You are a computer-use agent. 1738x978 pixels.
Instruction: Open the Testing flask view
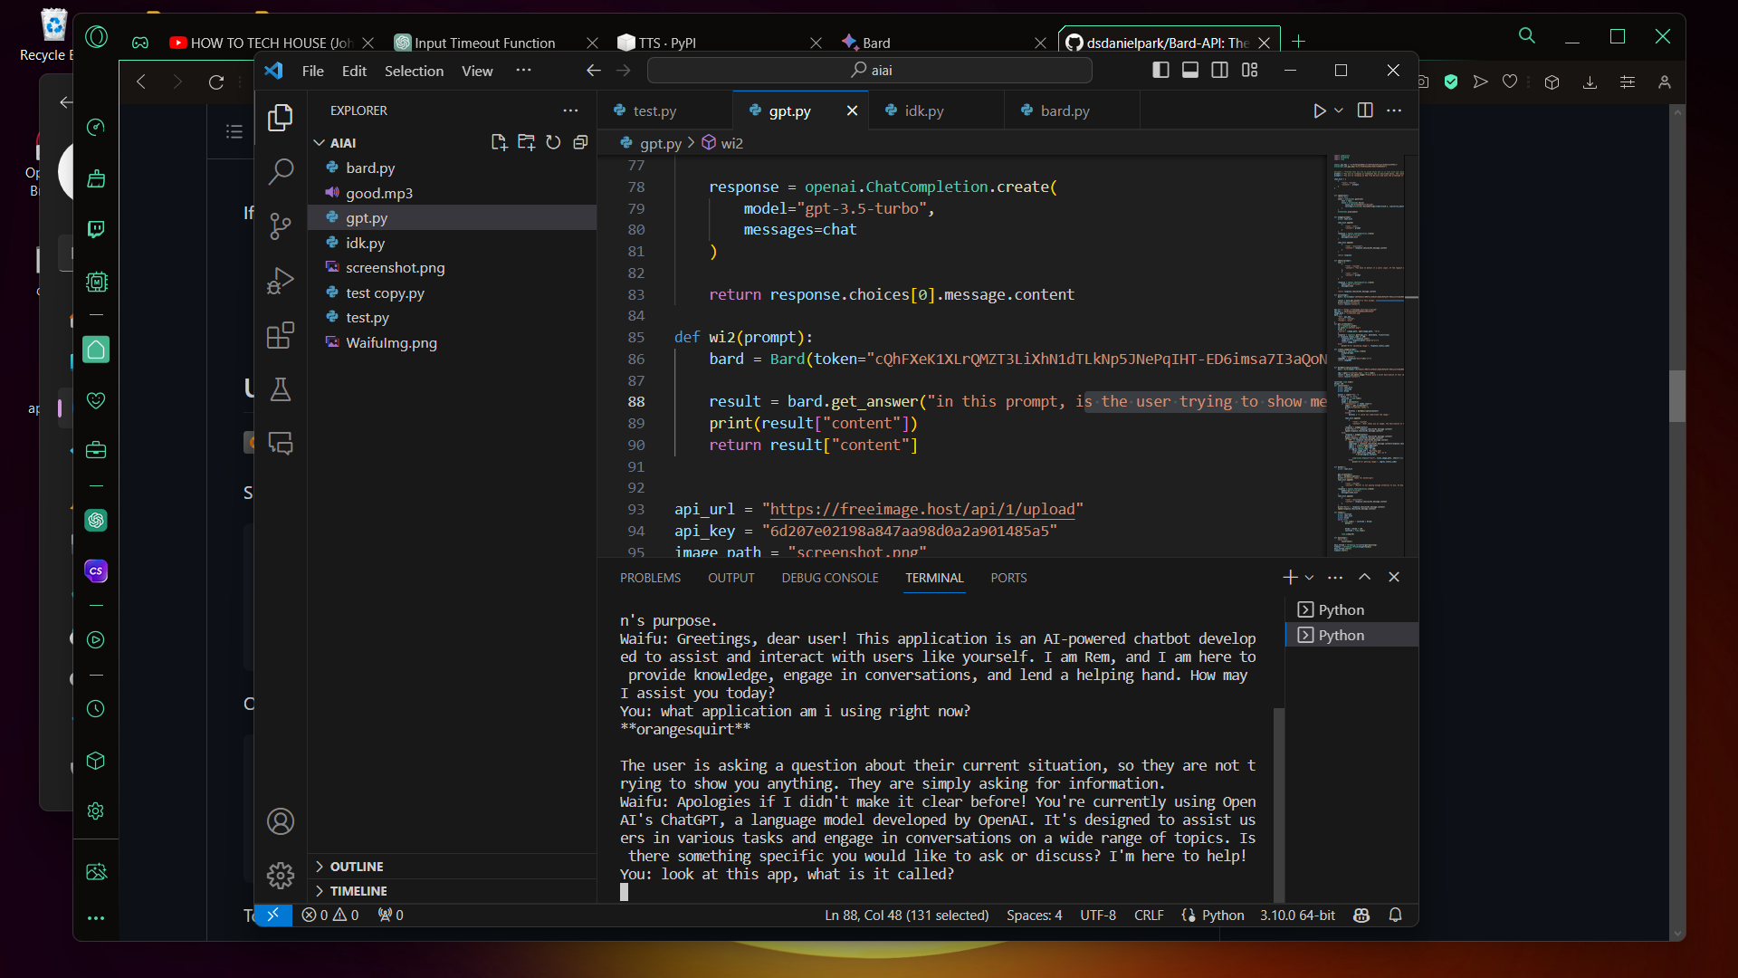click(281, 389)
